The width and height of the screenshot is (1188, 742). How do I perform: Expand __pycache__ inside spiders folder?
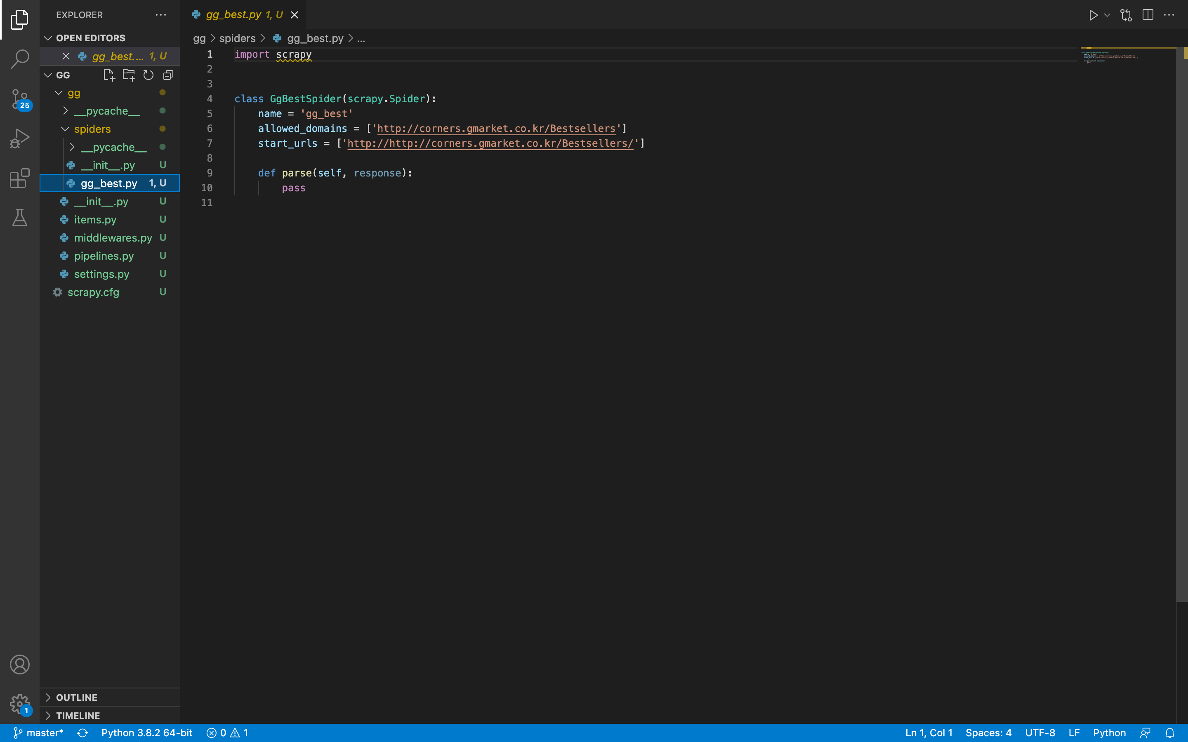point(110,147)
